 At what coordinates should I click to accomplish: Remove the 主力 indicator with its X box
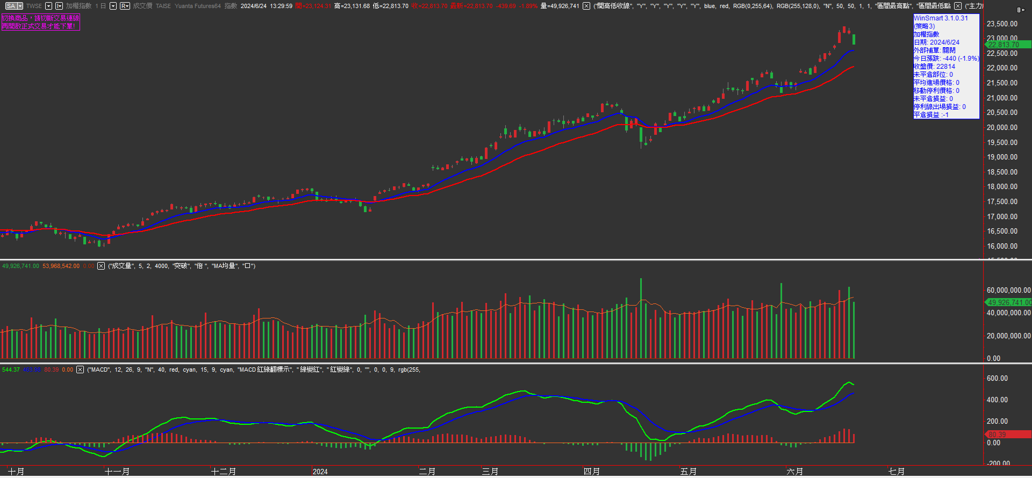(958, 6)
